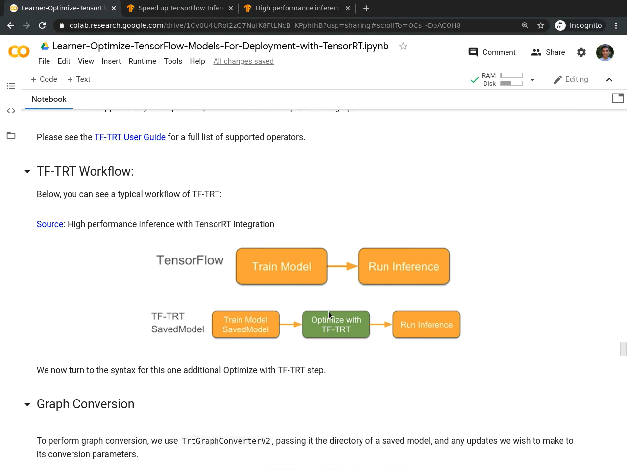Click the TF-TRT workflow diagram image

(x=306, y=293)
